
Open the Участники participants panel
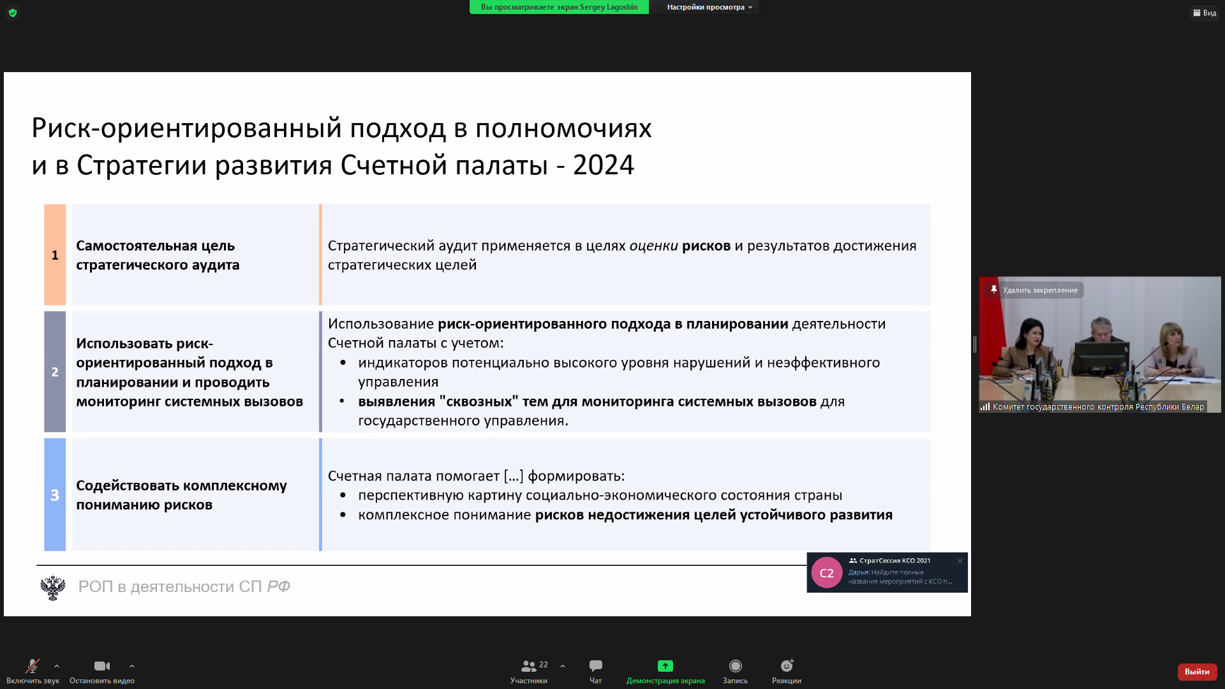[529, 667]
